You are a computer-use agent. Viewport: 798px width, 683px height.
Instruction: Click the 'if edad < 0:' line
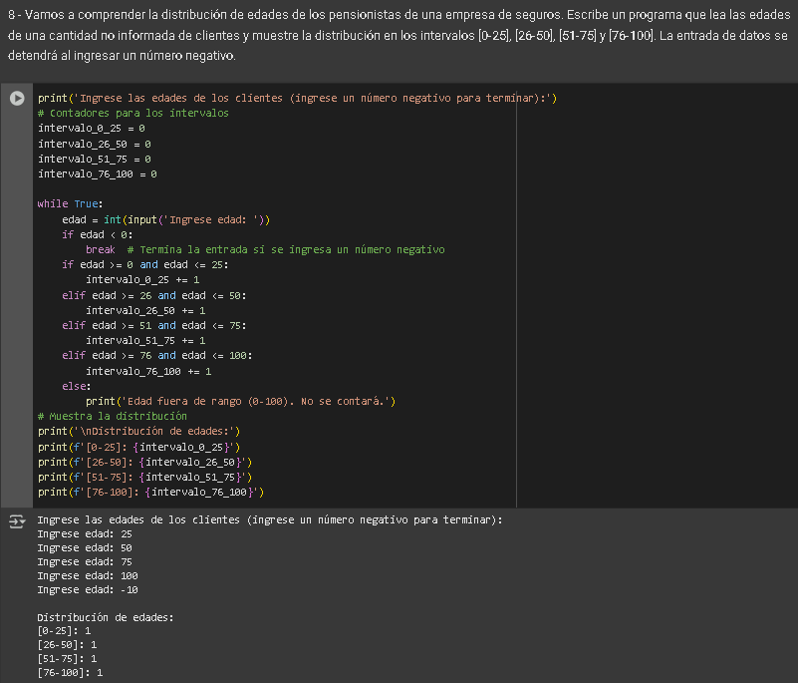(x=98, y=234)
